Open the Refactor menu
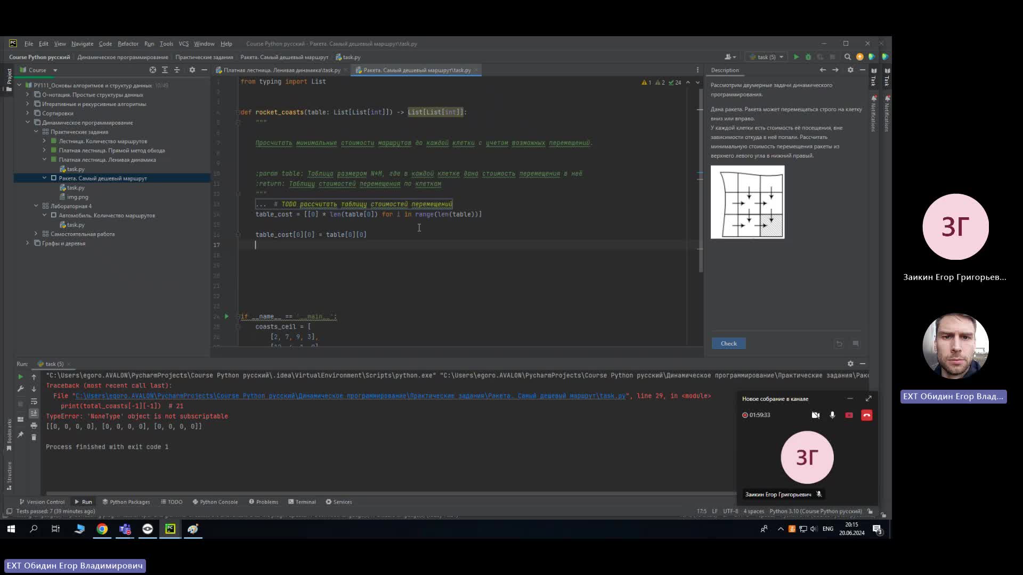Screen dimensions: 1023x575 [128, 44]
